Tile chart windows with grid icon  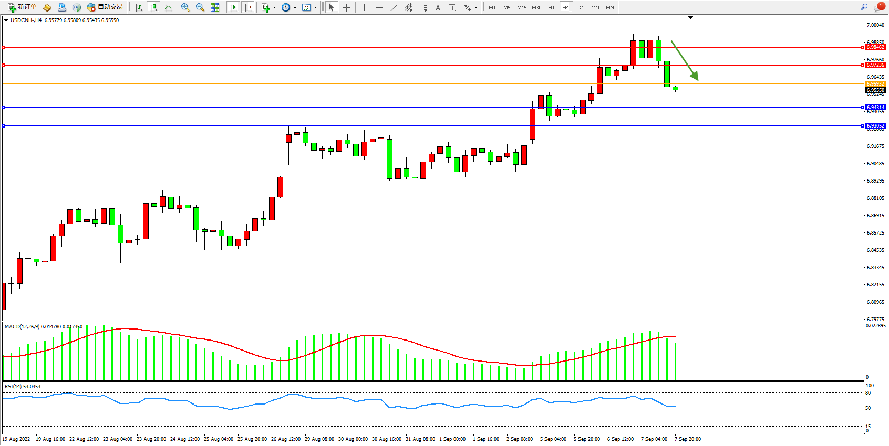[x=215, y=7]
